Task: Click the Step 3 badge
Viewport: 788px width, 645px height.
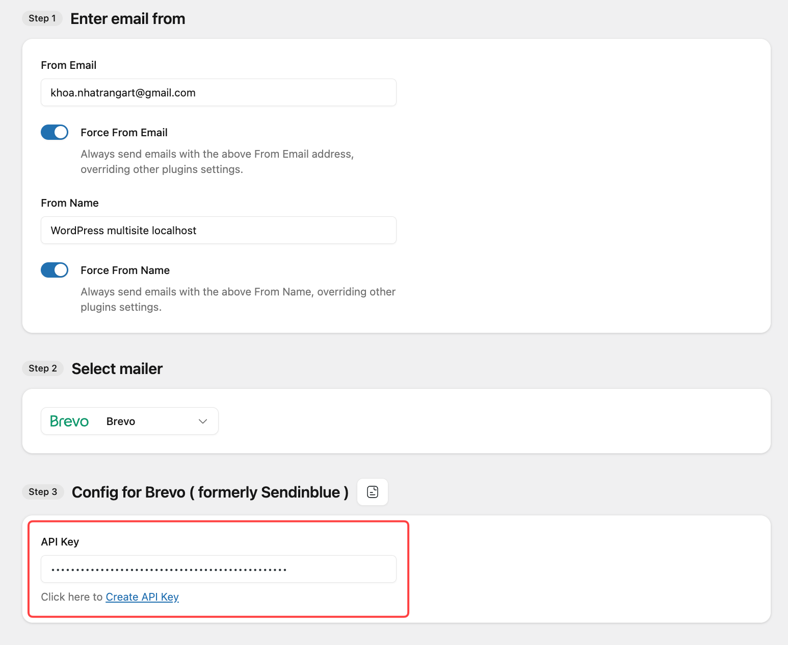Action: pyautogui.click(x=43, y=492)
